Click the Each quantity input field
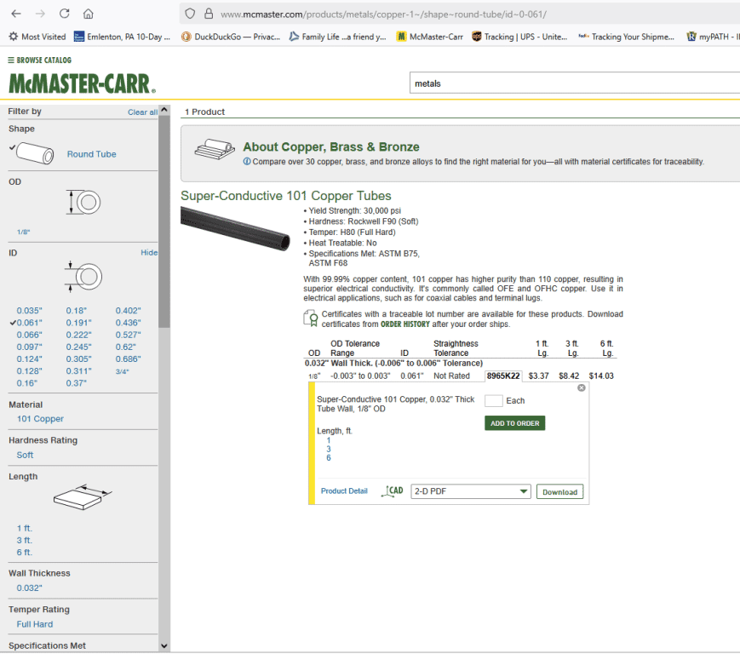The width and height of the screenshot is (740, 654). click(x=493, y=400)
